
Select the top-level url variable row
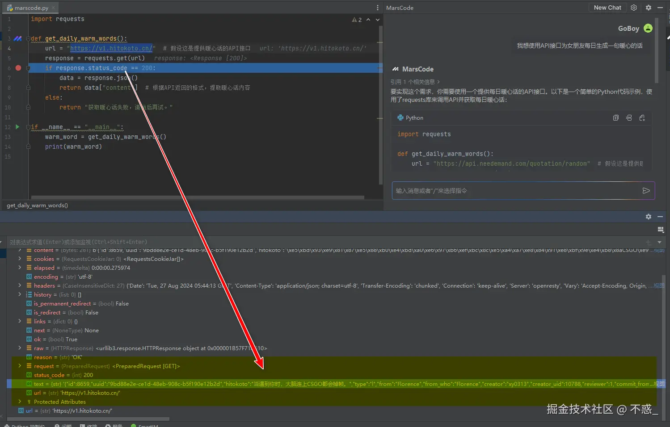[65, 411]
